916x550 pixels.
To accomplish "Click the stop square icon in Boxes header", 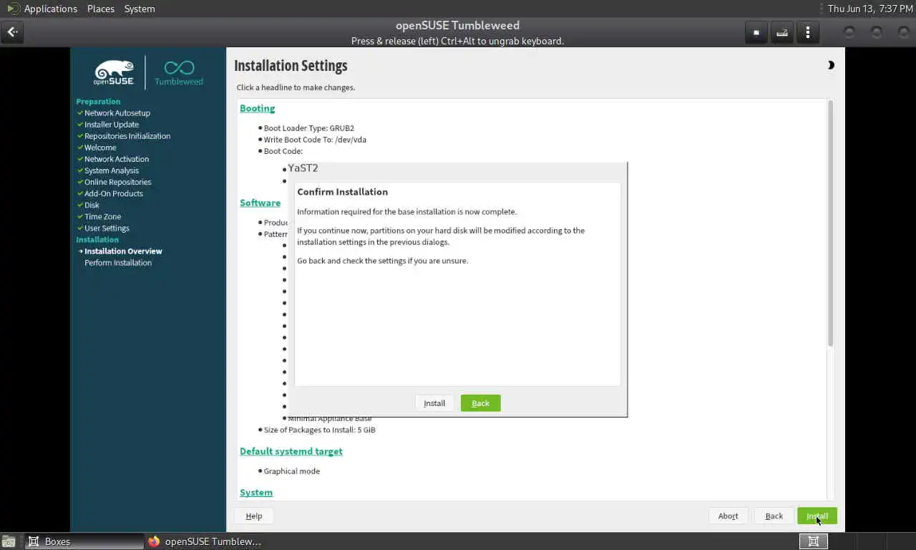I will coord(756,32).
